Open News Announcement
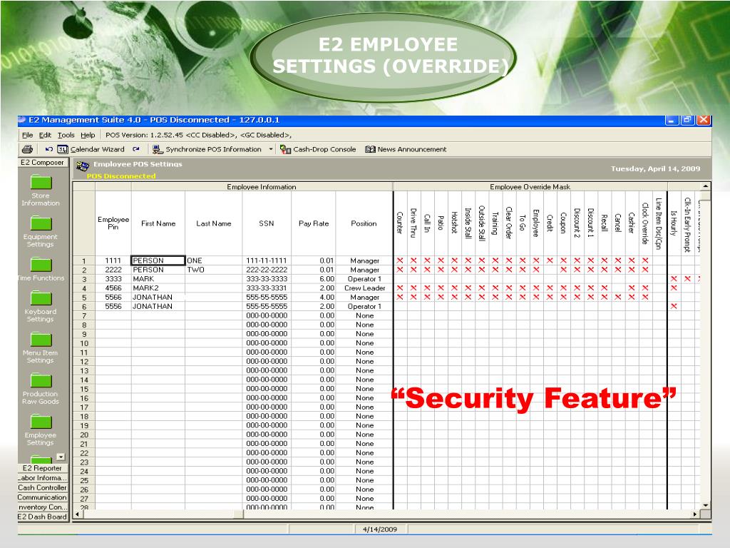 tap(406, 150)
